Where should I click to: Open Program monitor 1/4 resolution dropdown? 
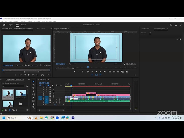118,64
